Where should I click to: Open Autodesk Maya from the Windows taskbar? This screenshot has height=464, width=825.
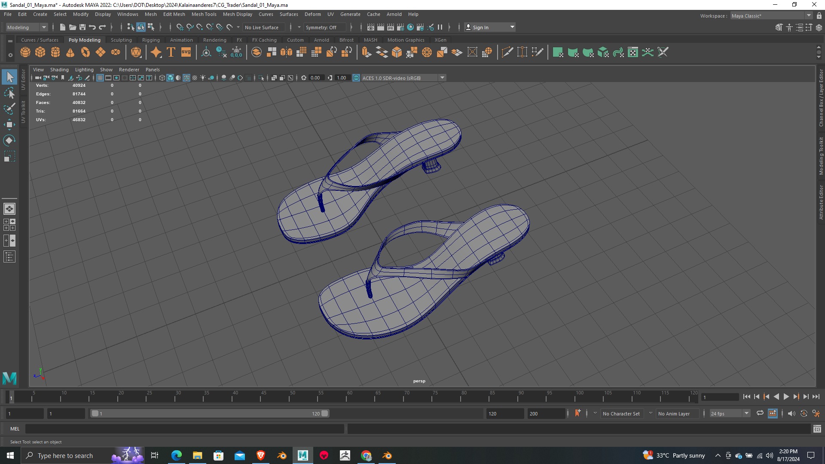tap(303, 455)
